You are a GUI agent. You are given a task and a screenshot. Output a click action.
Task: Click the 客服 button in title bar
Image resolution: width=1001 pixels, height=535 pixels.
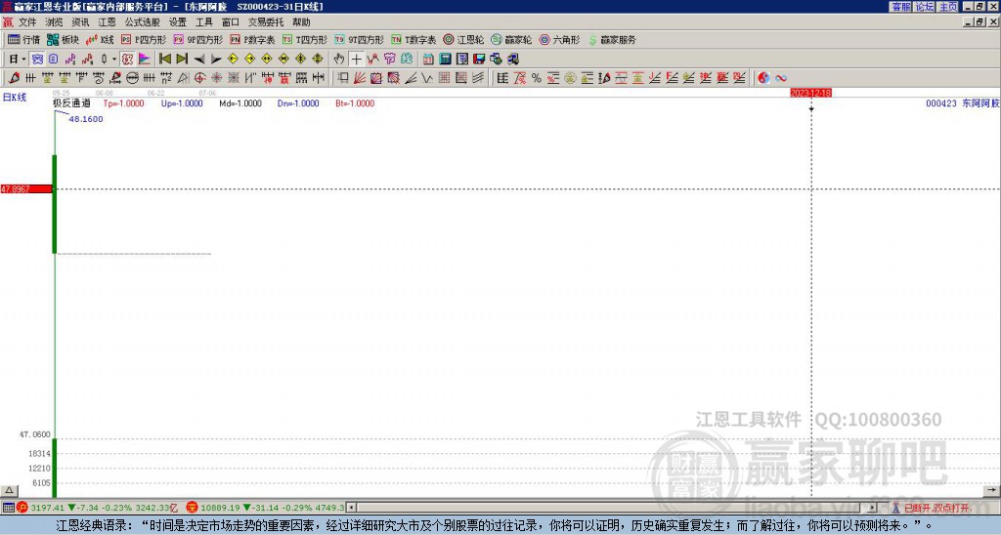tap(900, 7)
